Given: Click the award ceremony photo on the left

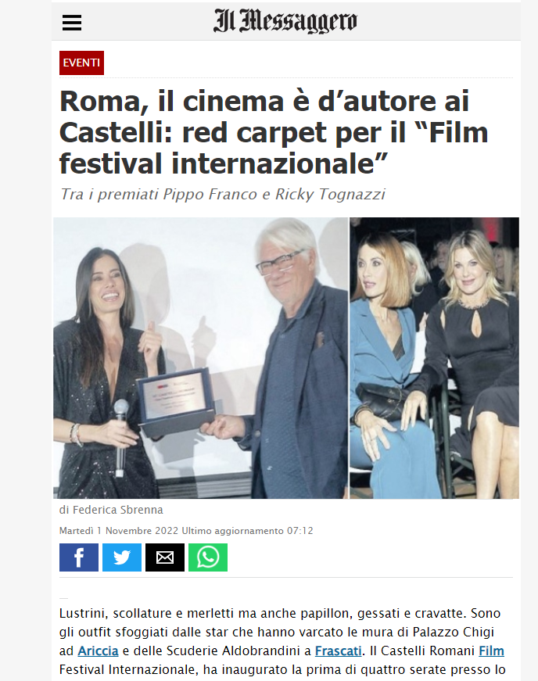Looking at the screenshot, I should [x=201, y=358].
